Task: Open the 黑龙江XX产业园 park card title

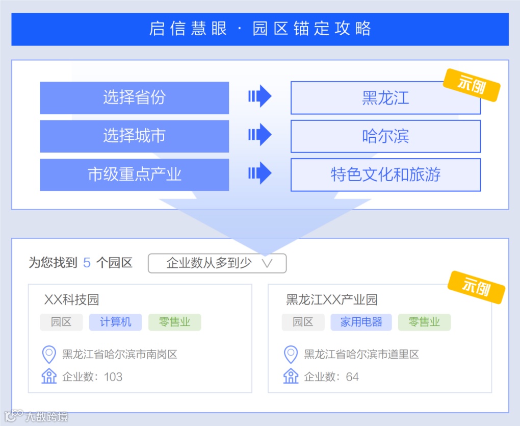Action: click(x=332, y=299)
